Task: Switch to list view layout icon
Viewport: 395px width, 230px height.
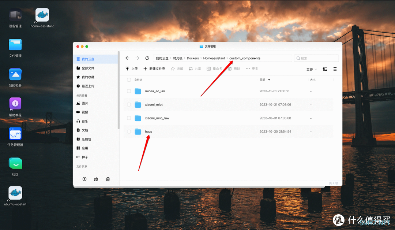Action: pos(335,69)
